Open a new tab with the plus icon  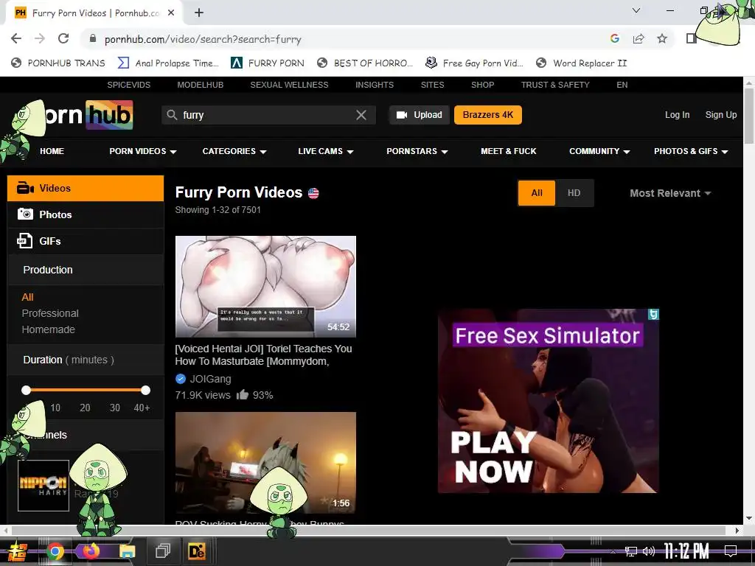199,13
